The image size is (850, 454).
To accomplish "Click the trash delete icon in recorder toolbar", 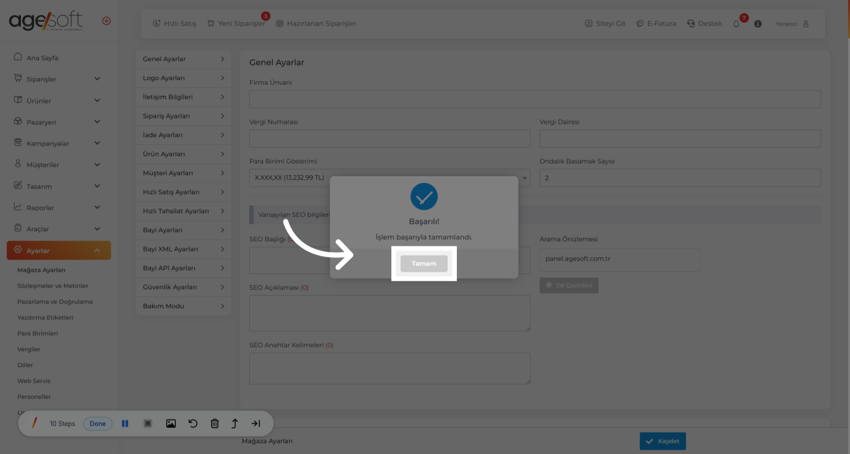I will 215,423.
